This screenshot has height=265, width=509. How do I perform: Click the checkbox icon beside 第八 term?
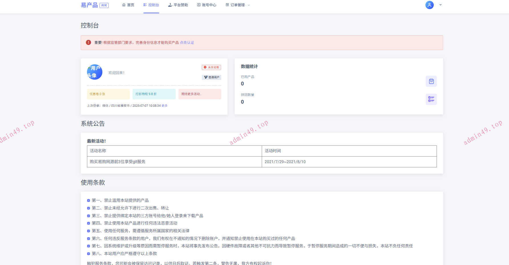pyautogui.click(x=88, y=254)
